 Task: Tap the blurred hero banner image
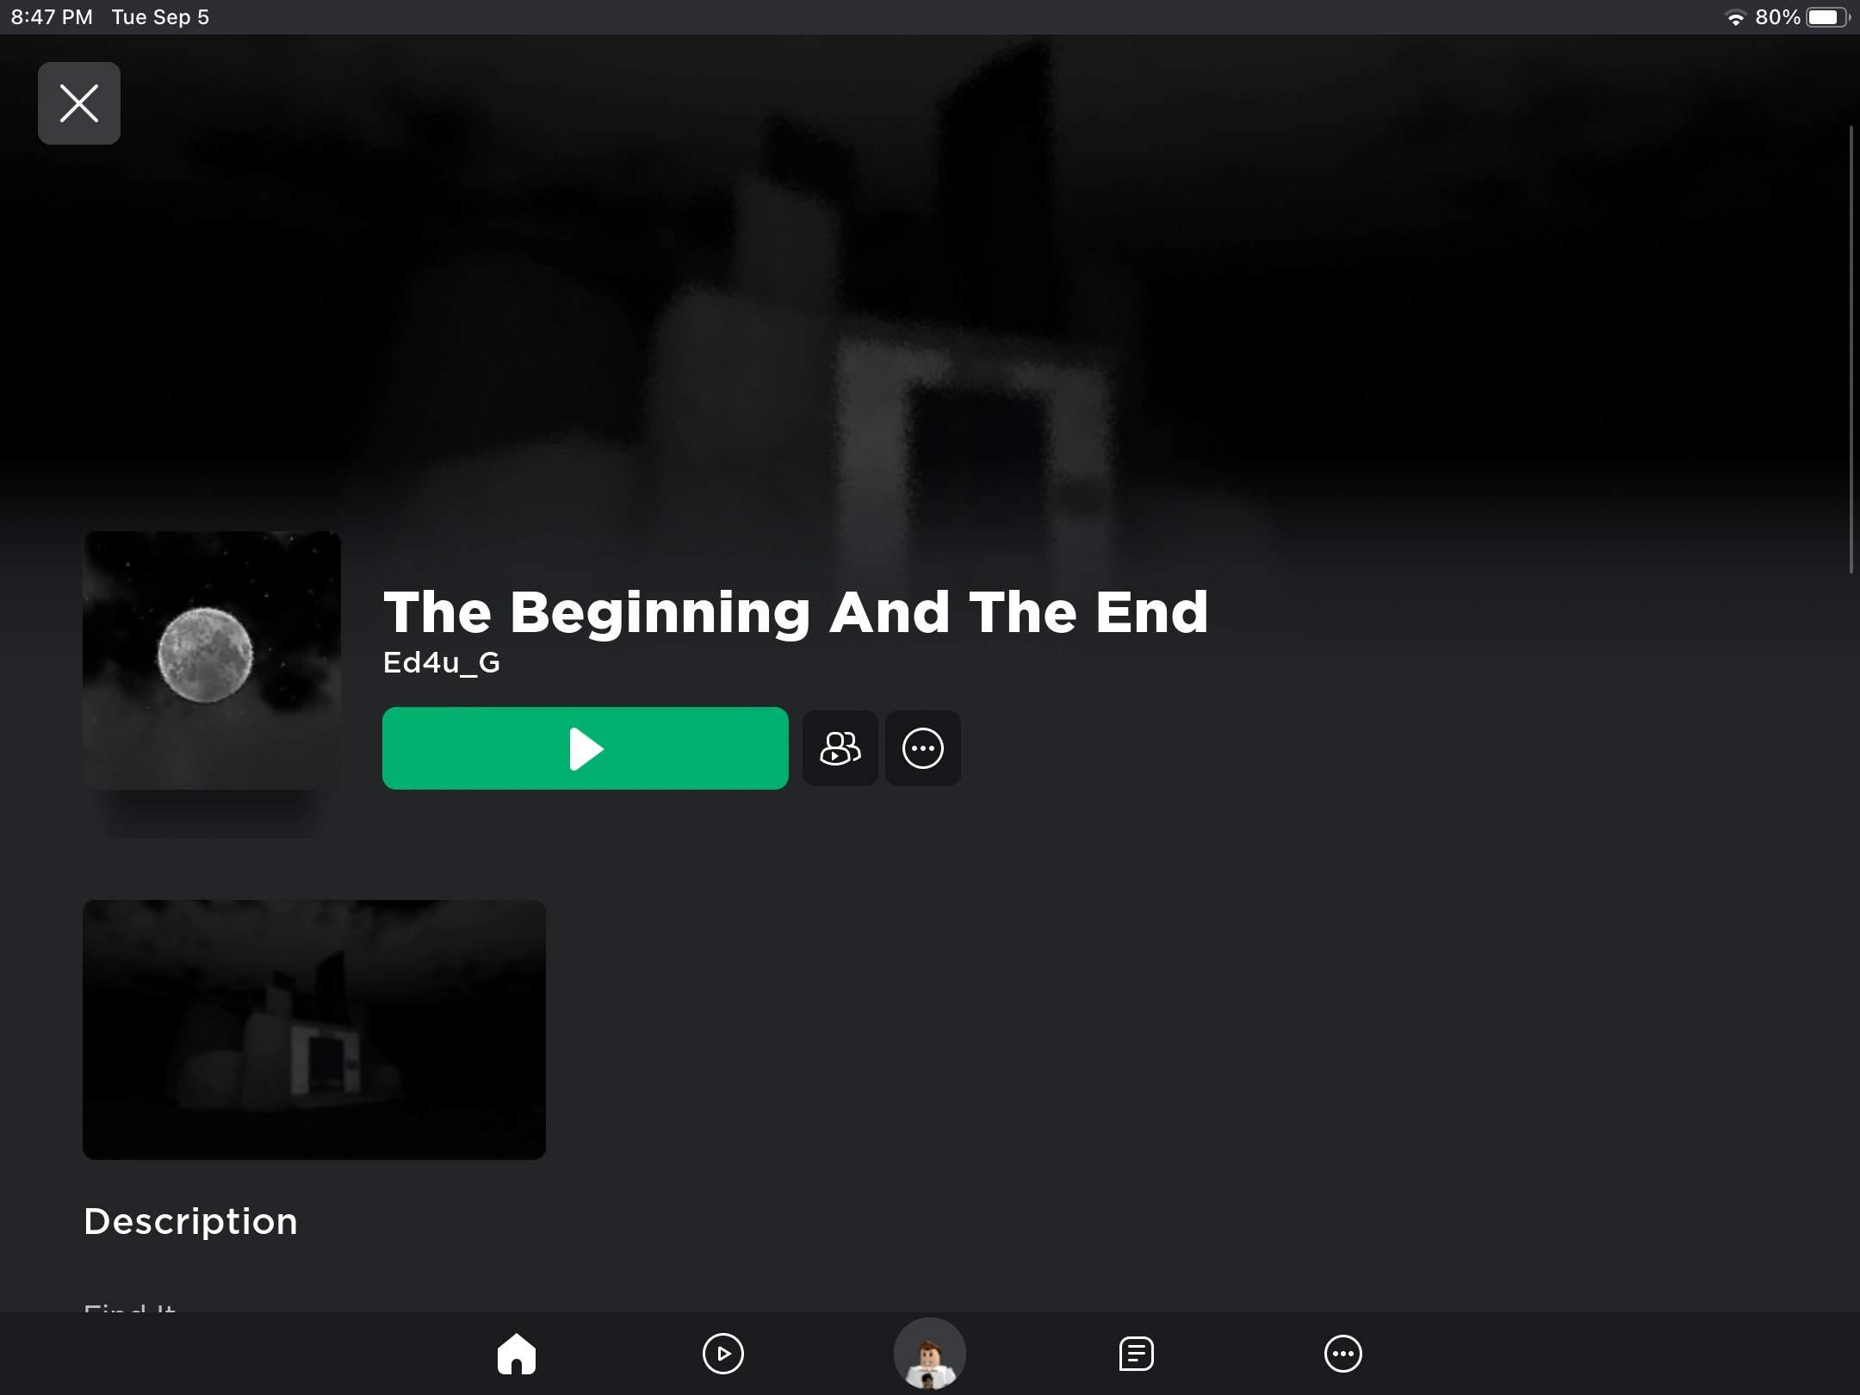click(x=930, y=284)
